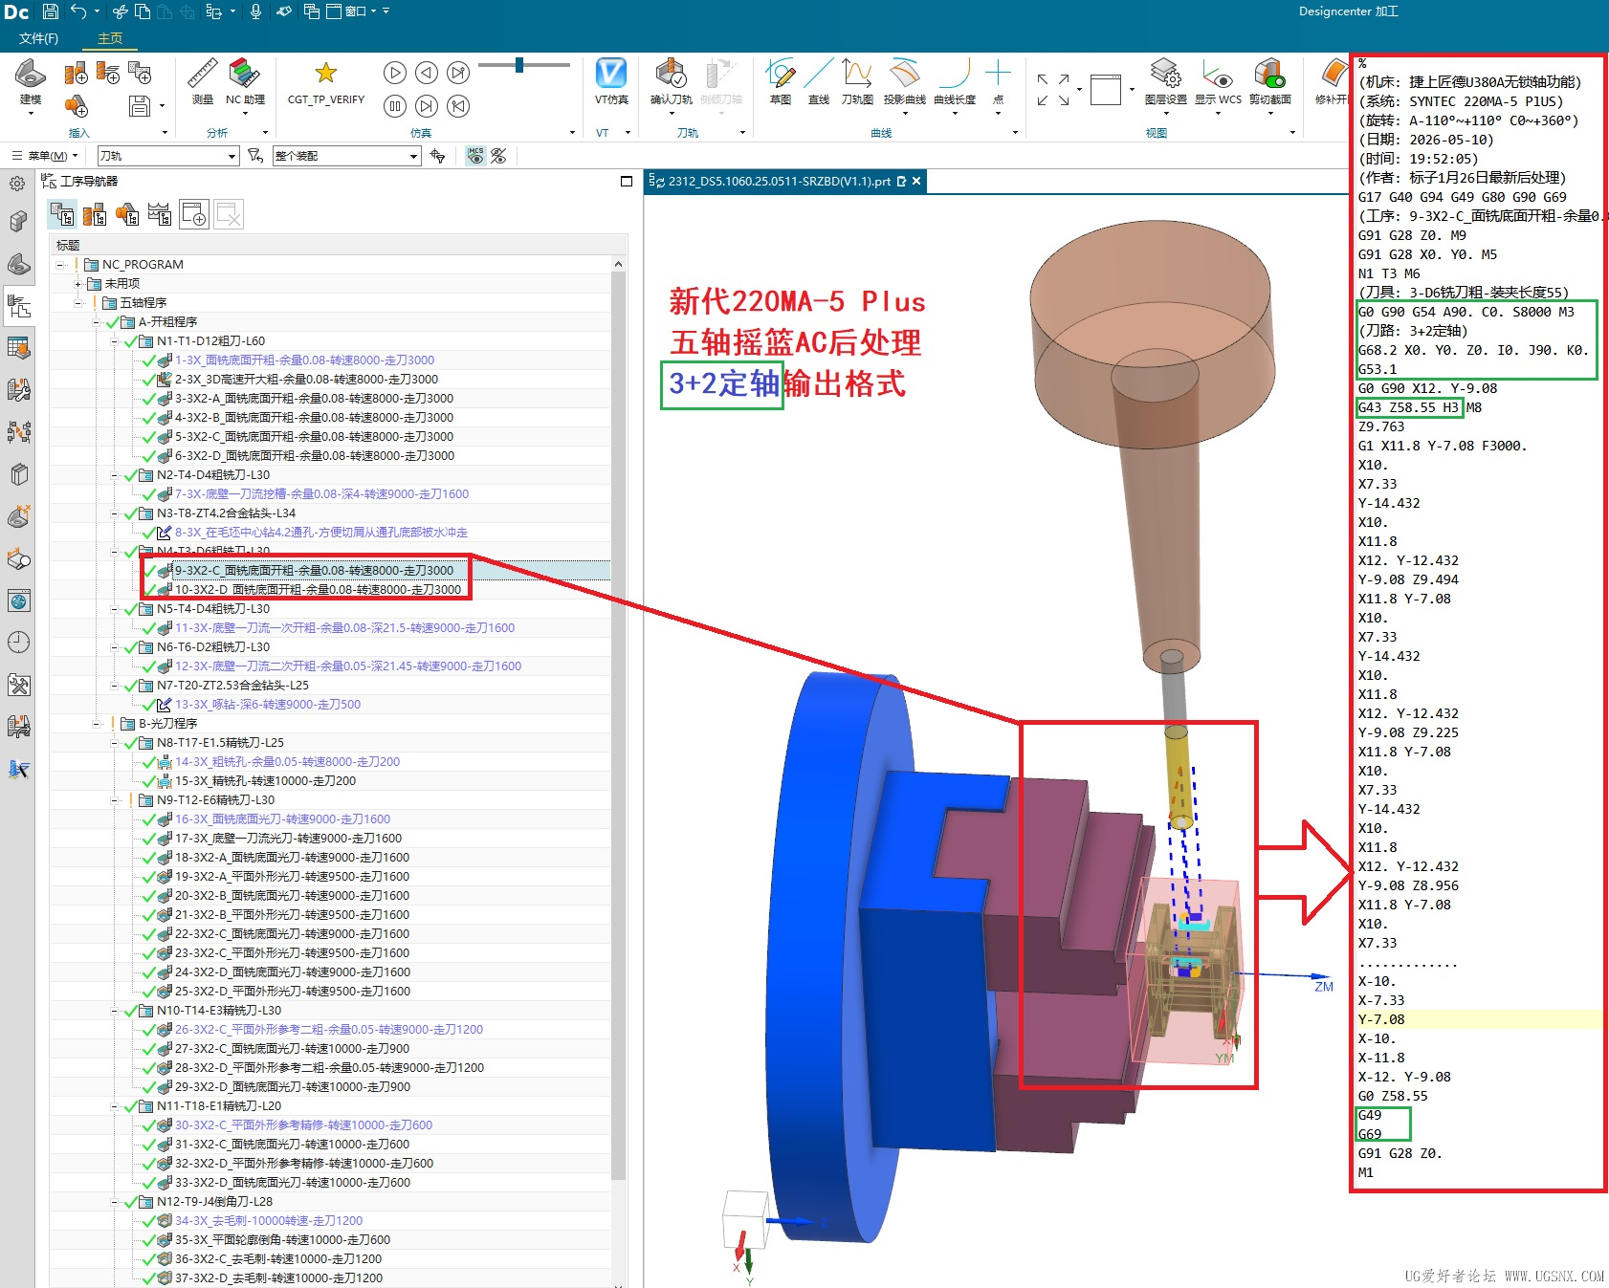1609x1288 pixels.
Task: Collapse the B-光刀程序 group
Action: (x=97, y=724)
